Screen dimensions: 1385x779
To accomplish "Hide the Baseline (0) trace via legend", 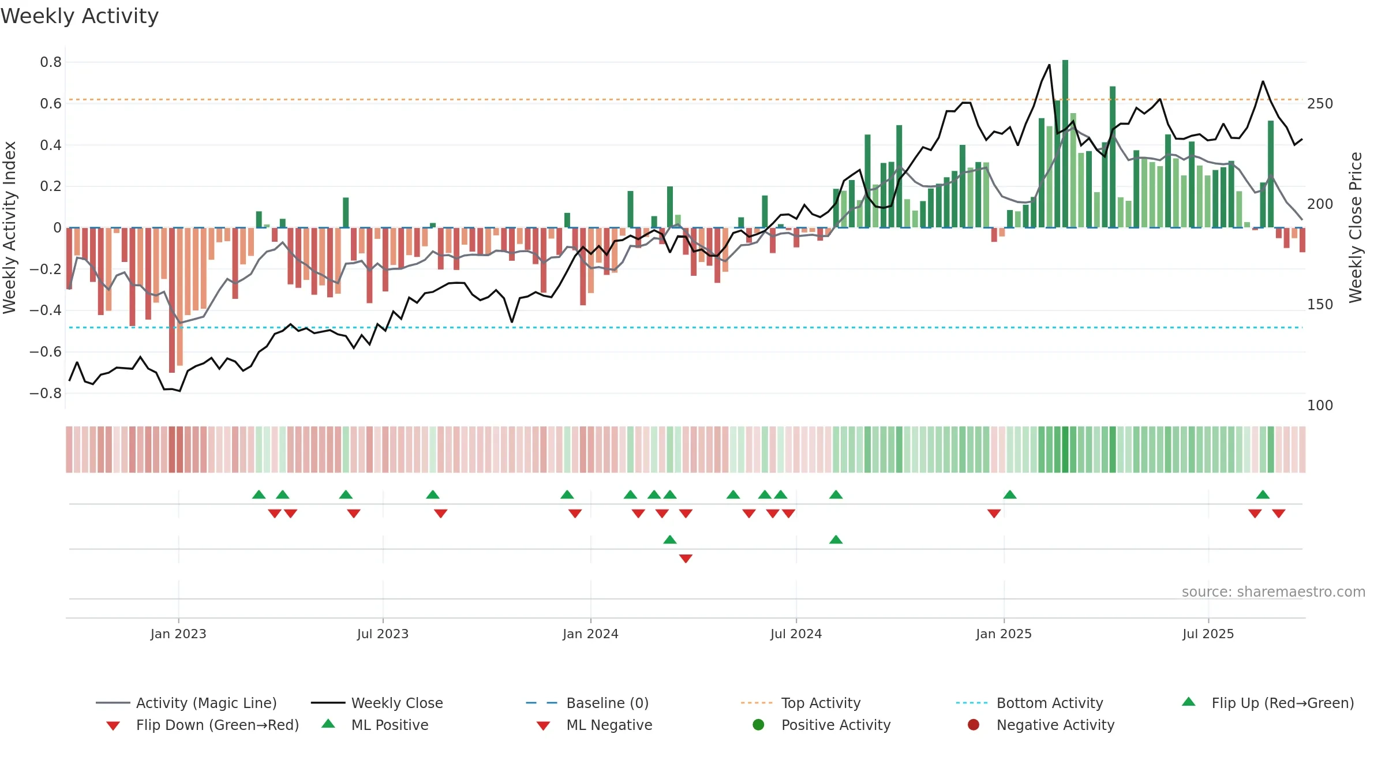I will click(587, 703).
